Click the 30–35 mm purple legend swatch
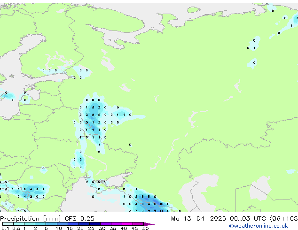 (x=106, y=224)
